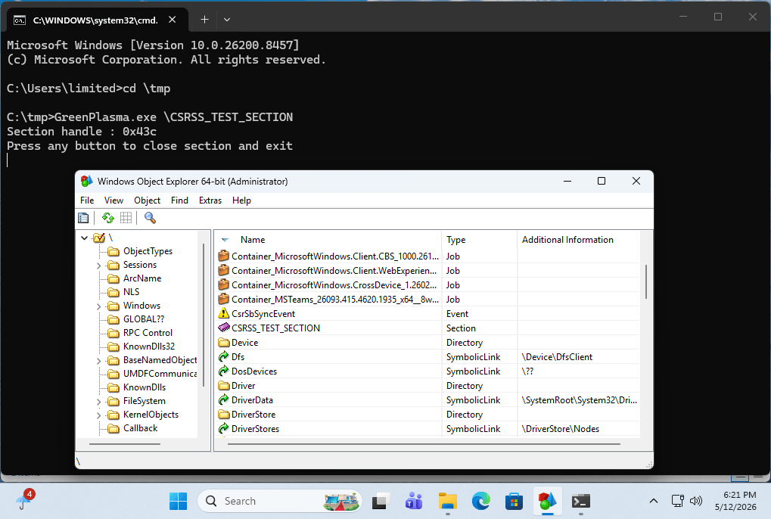Open File Explorer from the taskbar
Screen dimensions: 771x519
pyautogui.click(x=447, y=502)
